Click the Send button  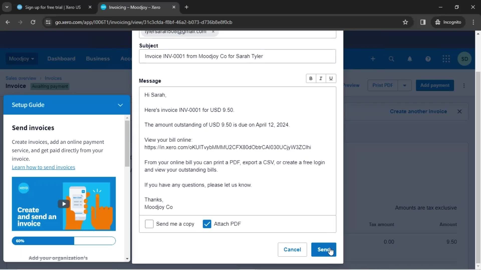324,249
